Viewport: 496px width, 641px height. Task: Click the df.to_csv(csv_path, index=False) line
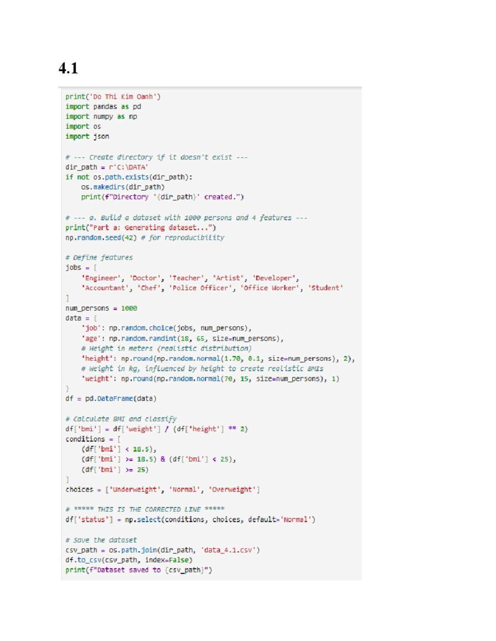pyautogui.click(x=129, y=560)
